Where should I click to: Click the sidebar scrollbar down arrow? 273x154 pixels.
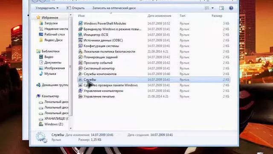click(70, 128)
